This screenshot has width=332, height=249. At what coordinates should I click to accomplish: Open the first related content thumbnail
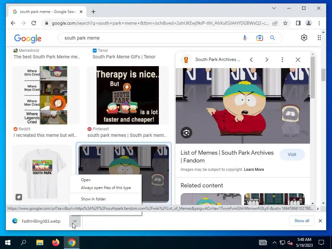(x=211, y=199)
